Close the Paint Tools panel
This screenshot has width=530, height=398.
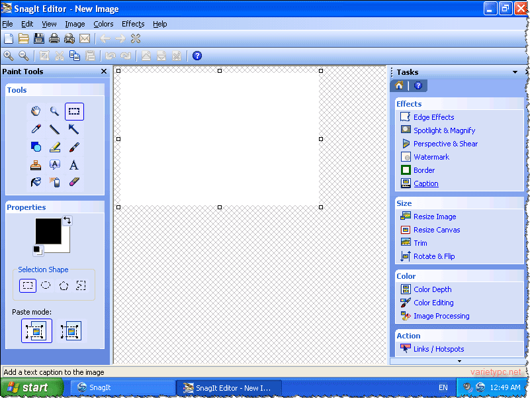pos(104,72)
